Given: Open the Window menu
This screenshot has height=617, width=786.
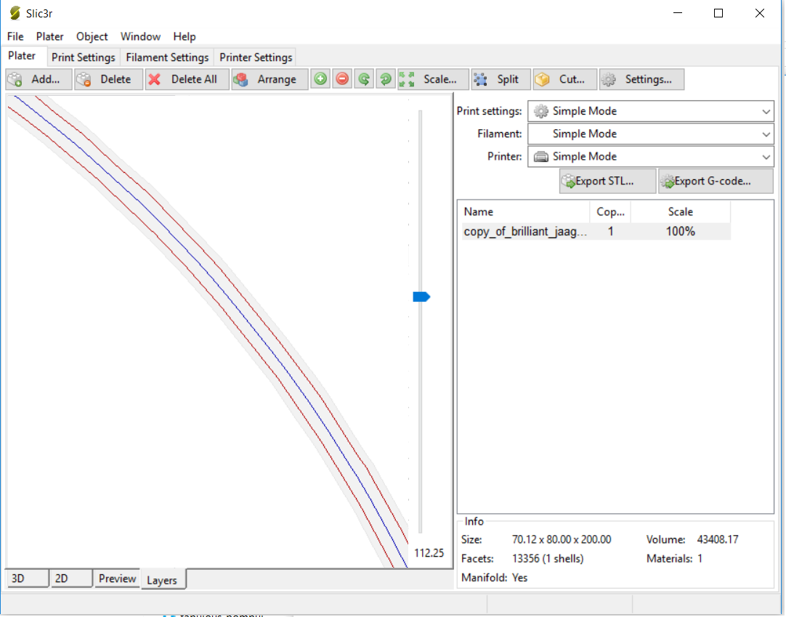Looking at the screenshot, I should 140,36.
